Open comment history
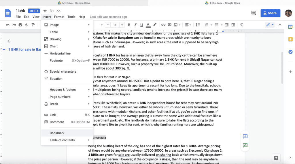 [254, 13]
